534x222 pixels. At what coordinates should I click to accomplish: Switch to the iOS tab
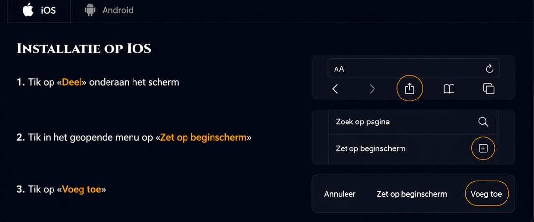tap(40, 10)
